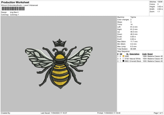164x115 pixels.
Task: Click the Colorway 1 value
Action: tap(14, 15)
